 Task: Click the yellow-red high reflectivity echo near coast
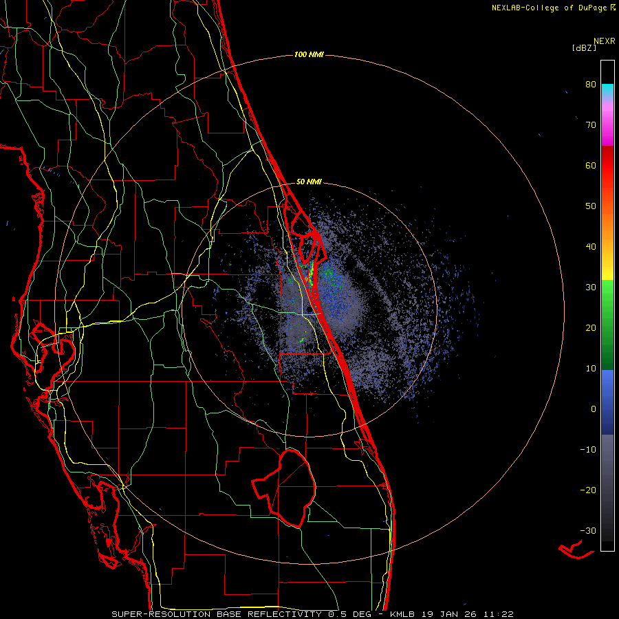[x=310, y=273]
